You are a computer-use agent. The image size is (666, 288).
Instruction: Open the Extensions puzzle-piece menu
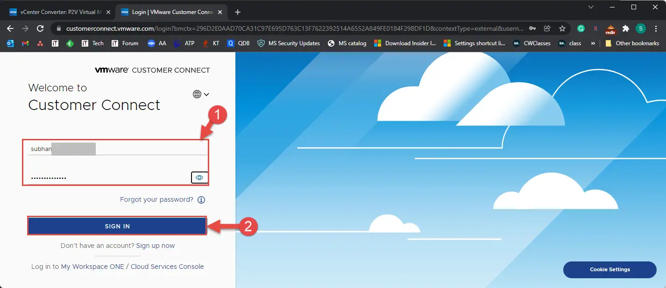click(x=626, y=28)
